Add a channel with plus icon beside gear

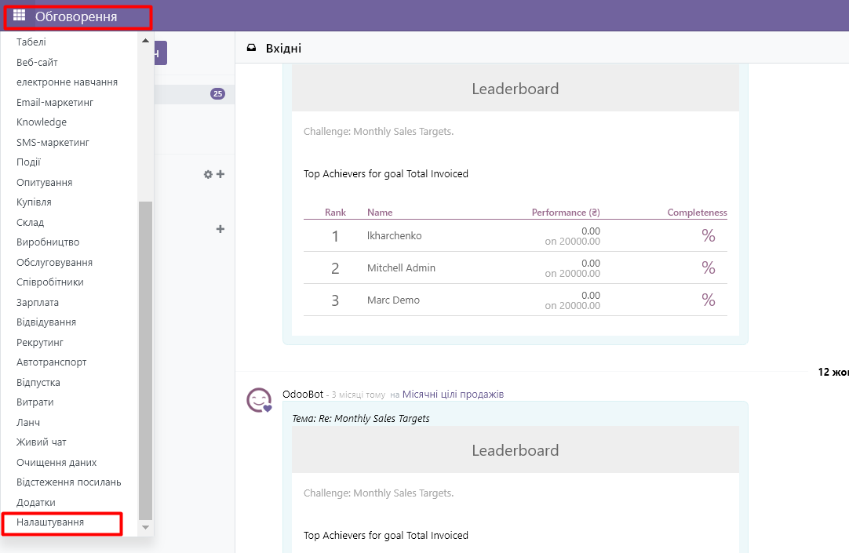[x=220, y=174]
